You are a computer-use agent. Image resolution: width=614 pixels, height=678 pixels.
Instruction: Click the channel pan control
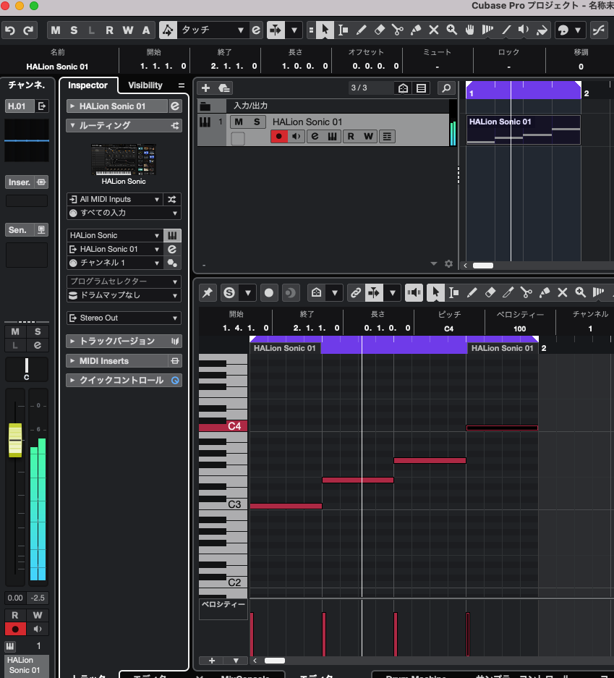(x=26, y=369)
